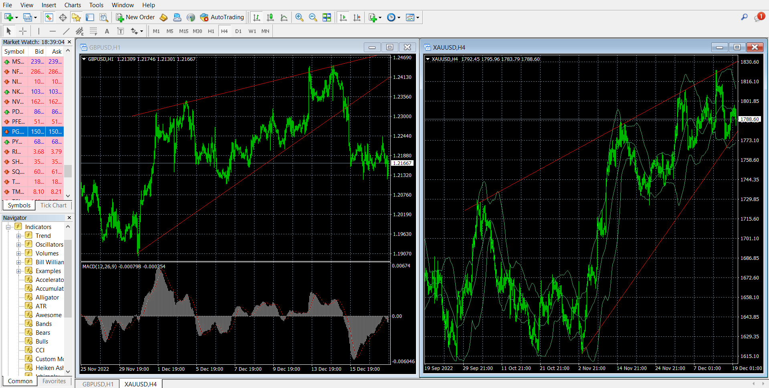Switch chart to candlesticks type
The width and height of the screenshot is (769, 388).
270,17
